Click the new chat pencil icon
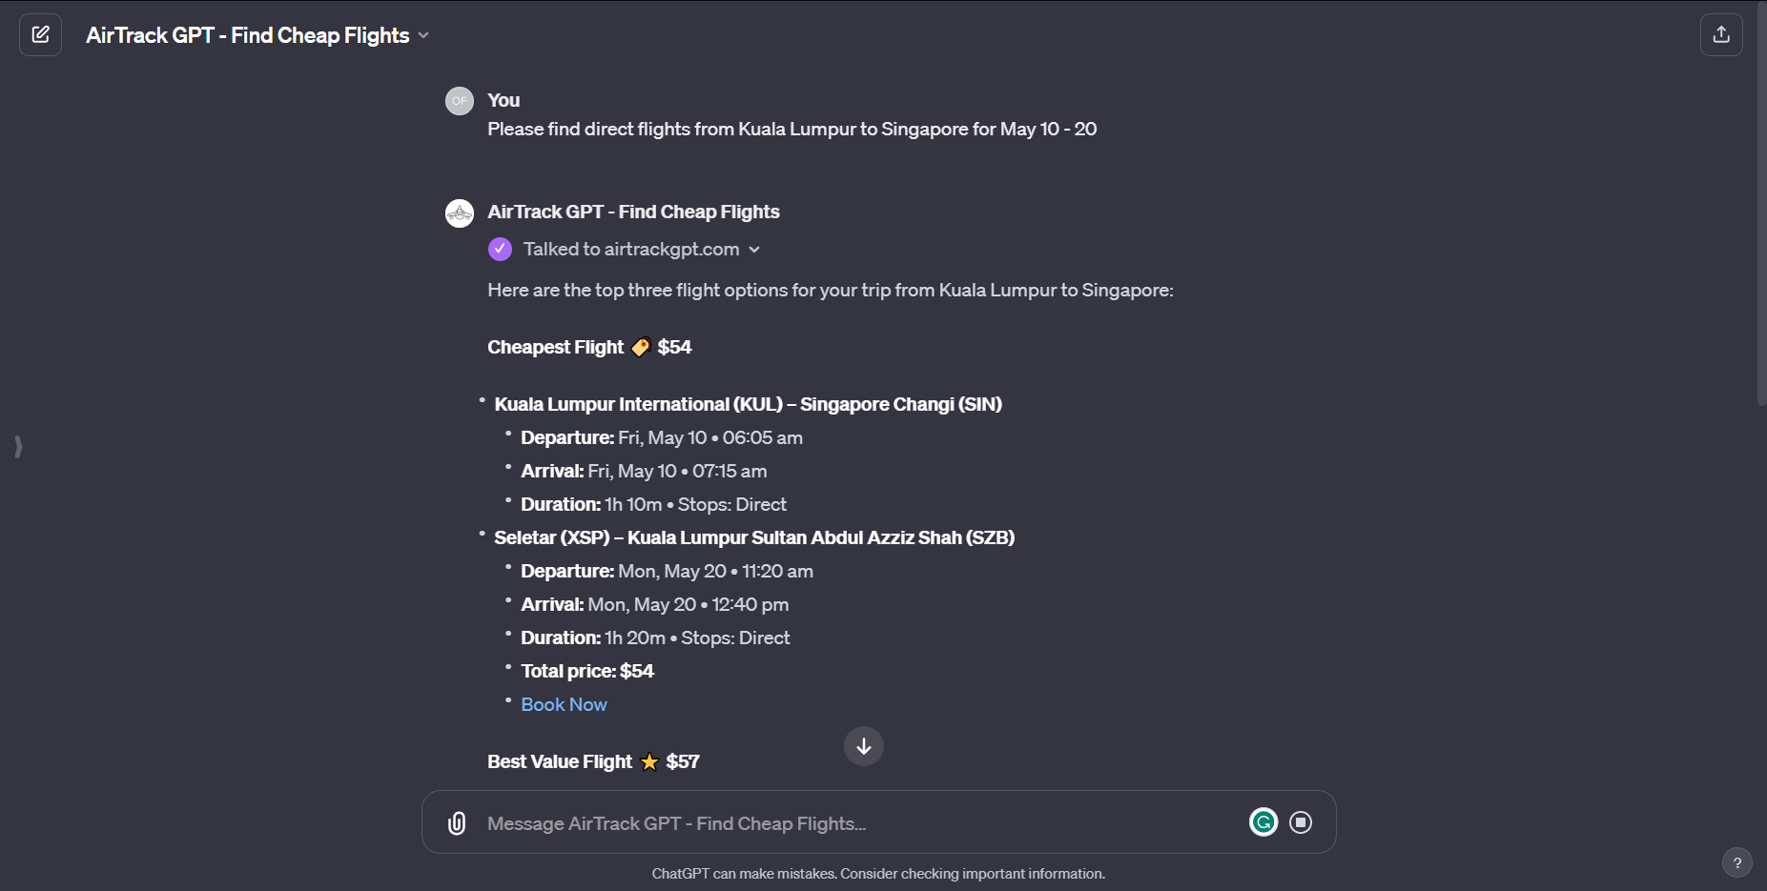The image size is (1767, 891). pyautogui.click(x=40, y=35)
